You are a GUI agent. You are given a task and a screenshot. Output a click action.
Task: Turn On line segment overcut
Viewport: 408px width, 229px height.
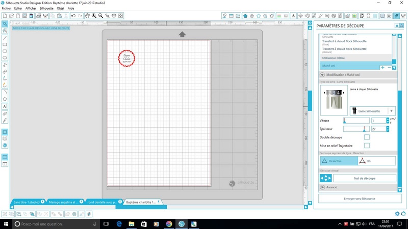pos(376,161)
